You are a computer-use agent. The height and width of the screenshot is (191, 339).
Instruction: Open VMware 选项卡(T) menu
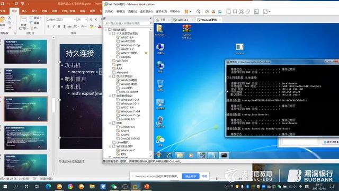(161, 12)
